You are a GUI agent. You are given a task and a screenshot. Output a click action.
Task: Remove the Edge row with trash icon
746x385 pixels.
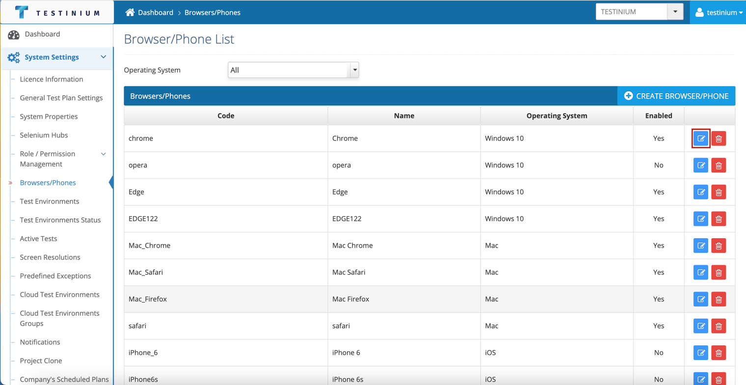(x=719, y=192)
